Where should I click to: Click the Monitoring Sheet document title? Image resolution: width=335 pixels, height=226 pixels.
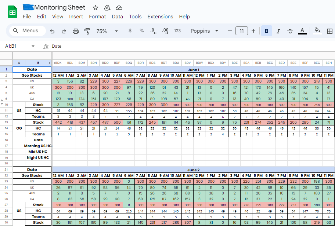coord(60,7)
